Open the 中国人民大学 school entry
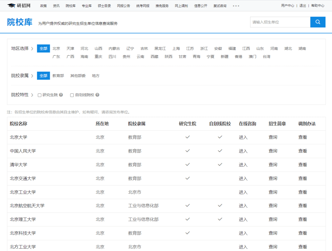This screenshot has height=251, width=332. (x=23, y=151)
